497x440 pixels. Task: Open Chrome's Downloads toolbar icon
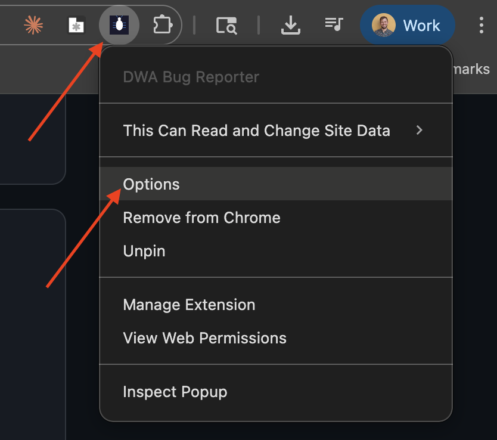tap(290, 24)
